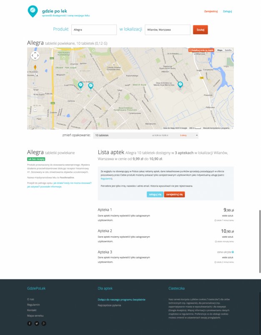Click the orange Szukaj button
This screenshot has width=261, height=335.
point(200,30)
